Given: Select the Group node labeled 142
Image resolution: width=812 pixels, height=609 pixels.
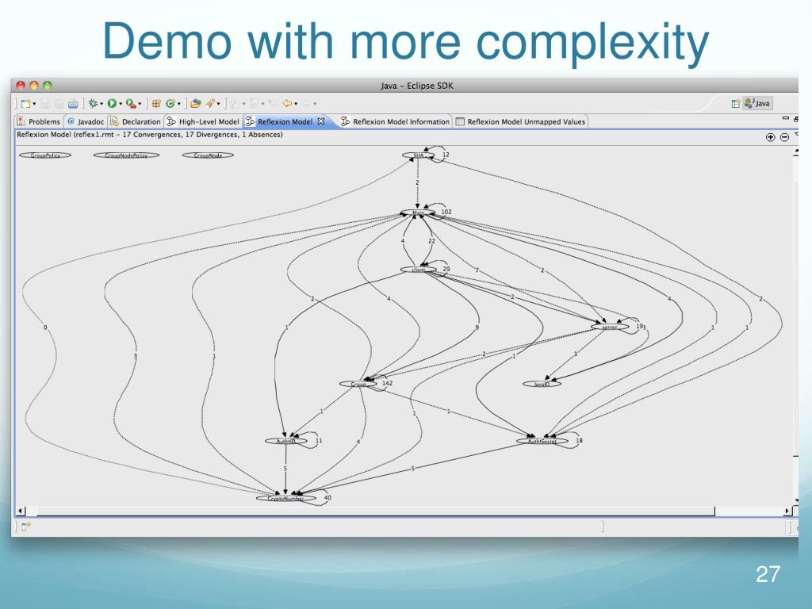Looking at the screenshot, I should pyautogui.click(x=358, y=384).
